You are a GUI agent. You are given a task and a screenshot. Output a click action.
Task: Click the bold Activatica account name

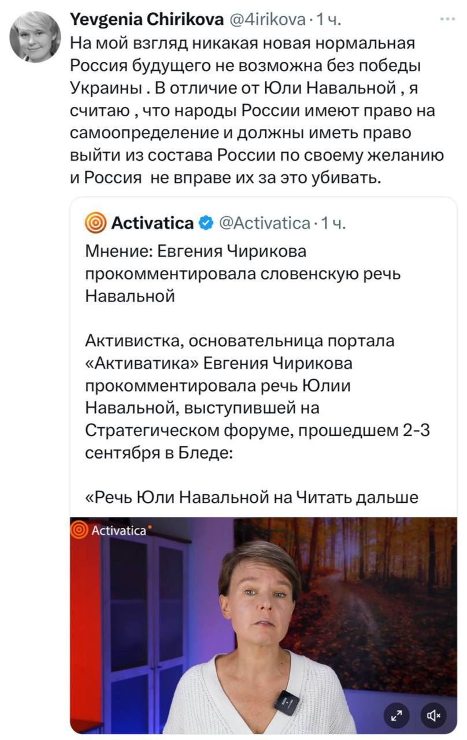pos(152,223)
